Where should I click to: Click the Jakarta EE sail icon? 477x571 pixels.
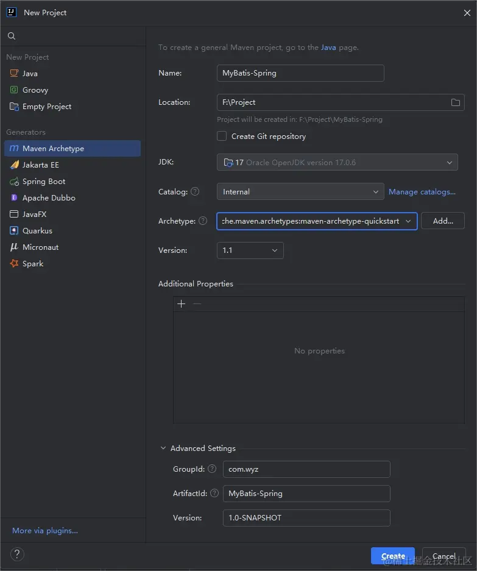point(14,165)
